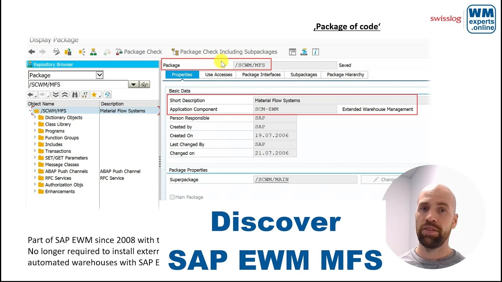Click the navigation stack icon
Viewport: 502px width, 282px height.
[x=304, y=52]
